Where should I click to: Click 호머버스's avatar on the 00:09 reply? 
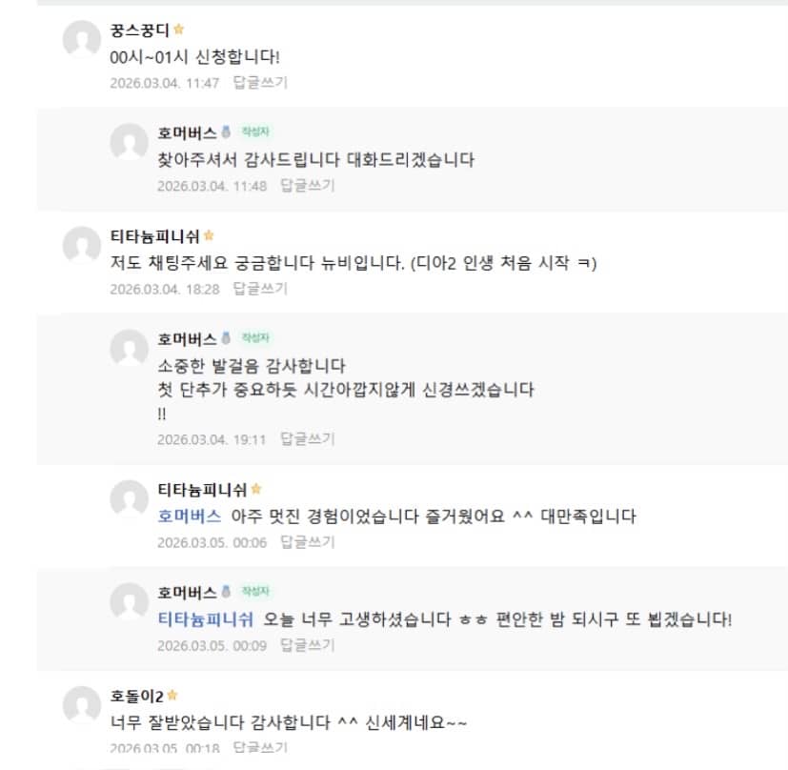(129, 602)
